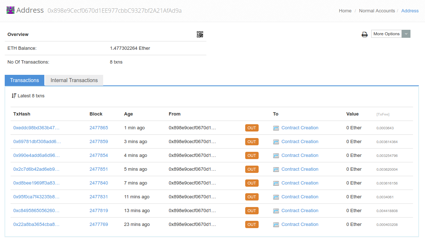Switch to the Internal Transactions tab
This screenshot has height=243, width=425.
click(x=74, y=80)
